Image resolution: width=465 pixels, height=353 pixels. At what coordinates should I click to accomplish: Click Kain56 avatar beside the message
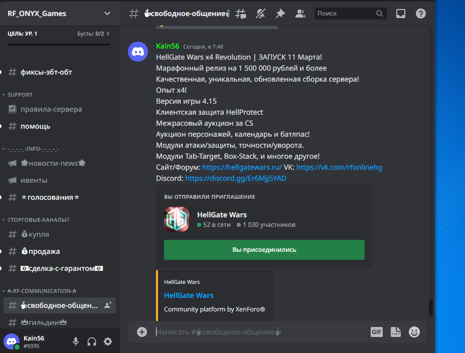138,52
